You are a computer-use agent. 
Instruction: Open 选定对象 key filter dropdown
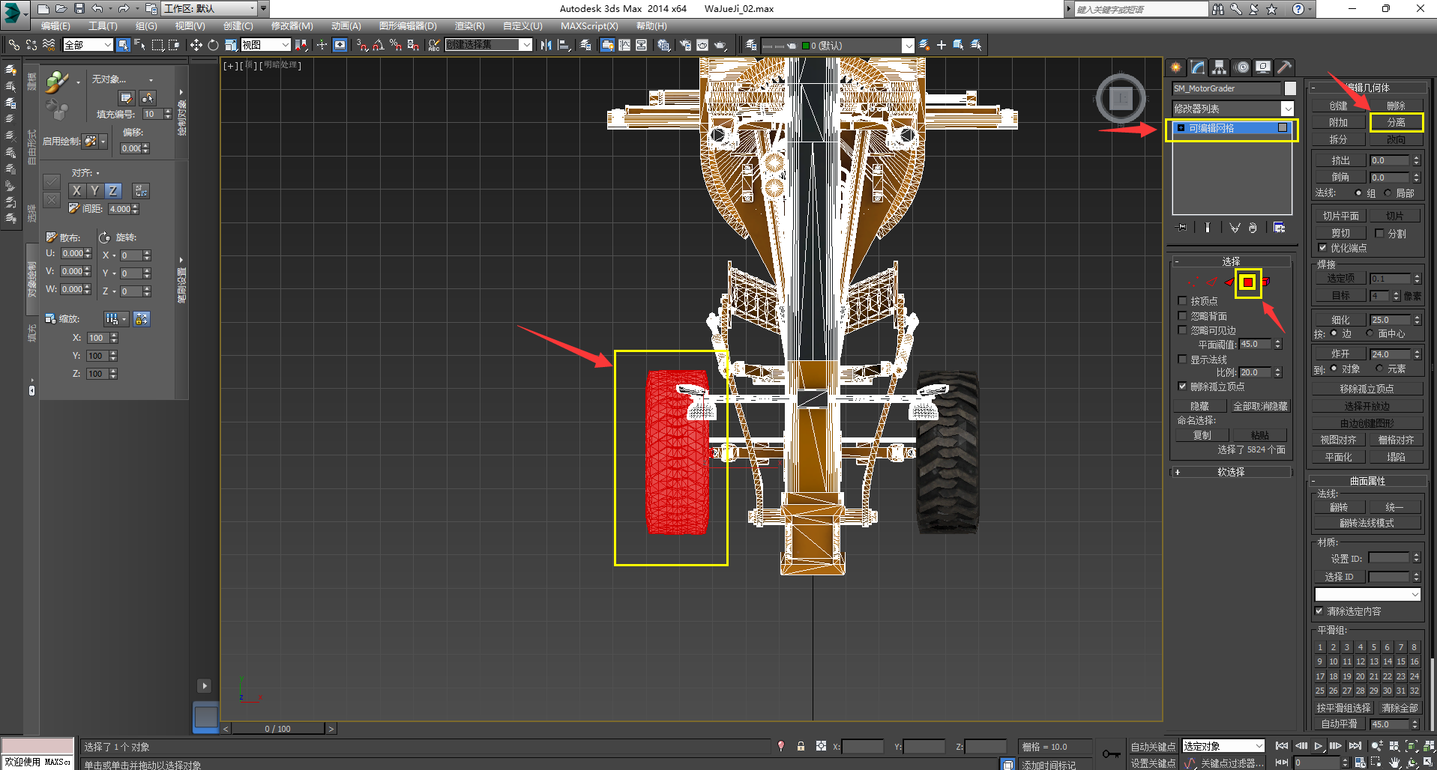(x=1223, y=746)
